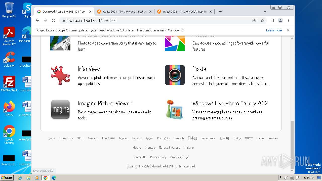The height and width of the screenshot is (181, 322).
Task: View site information padlock icon
Action: 63,20
